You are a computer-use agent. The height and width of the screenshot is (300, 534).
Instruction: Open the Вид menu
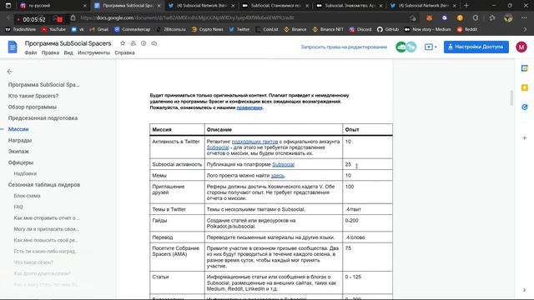tap(68, 52)
